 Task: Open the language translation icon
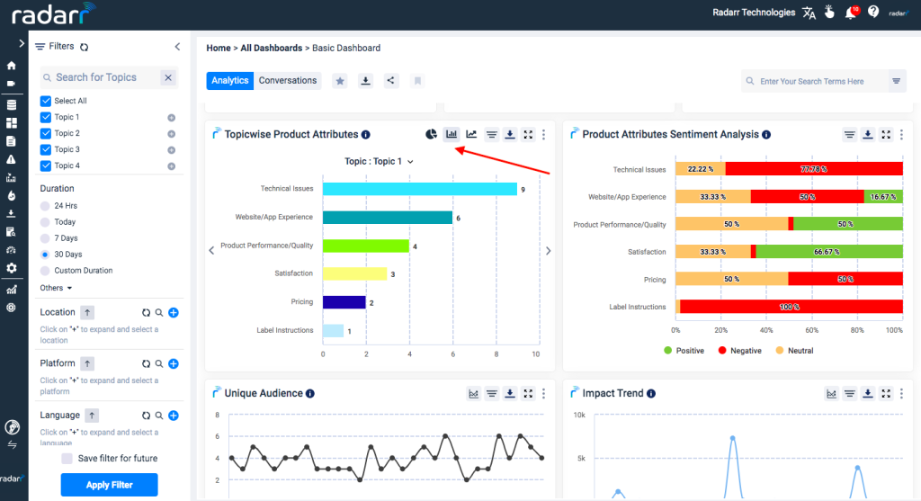(x=809, y=13)
